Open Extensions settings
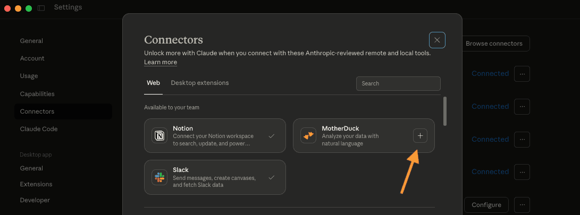Viewport: 580px width, 215px height. click(36, 184)
